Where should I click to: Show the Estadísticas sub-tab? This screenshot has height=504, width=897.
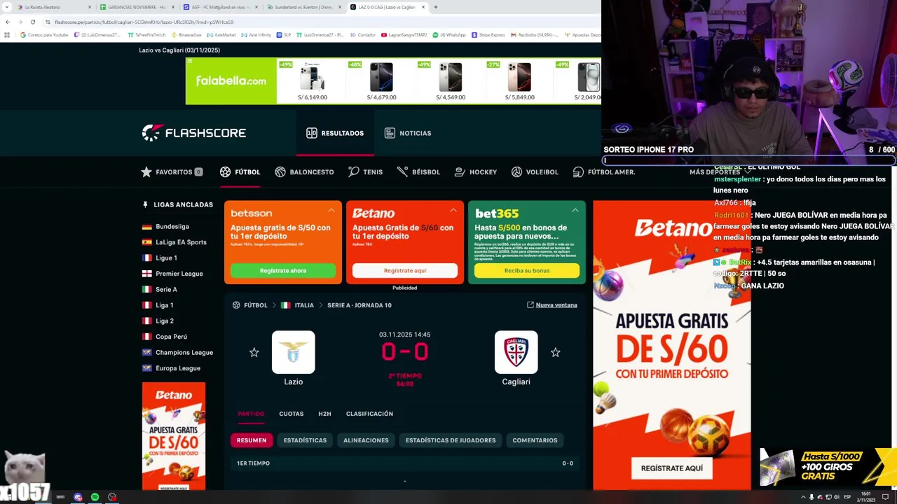pos(305,440)
